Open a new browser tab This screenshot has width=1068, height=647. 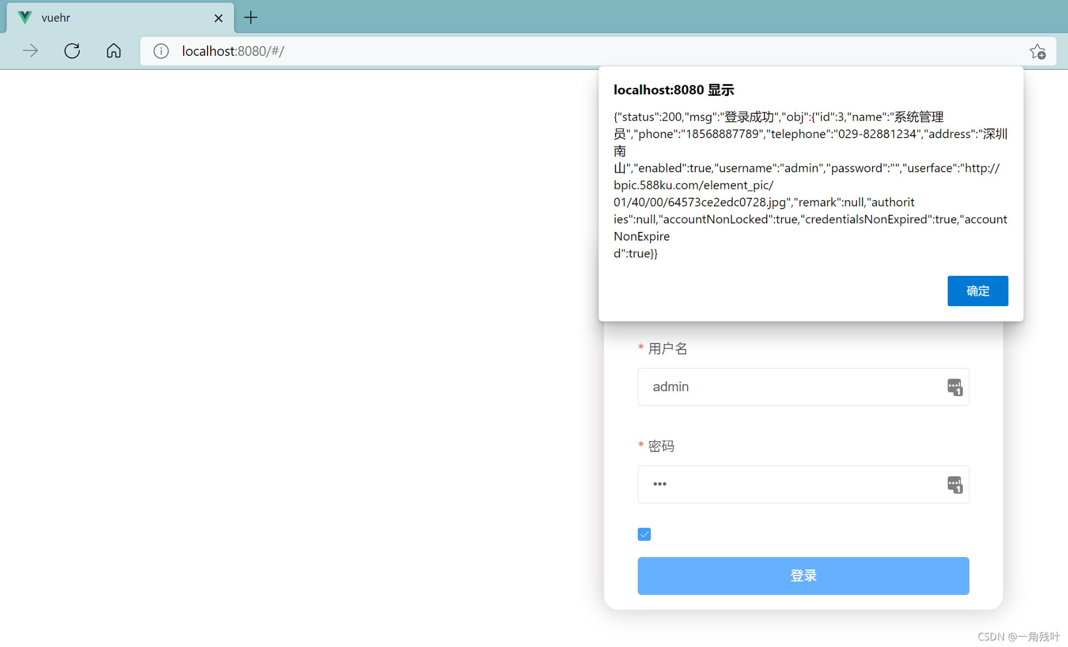click(x=250, y=17)
